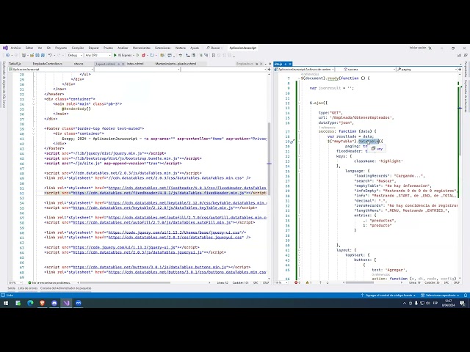
Task: Click error count indicator in right editor
Action: click(x=297, y=282)
